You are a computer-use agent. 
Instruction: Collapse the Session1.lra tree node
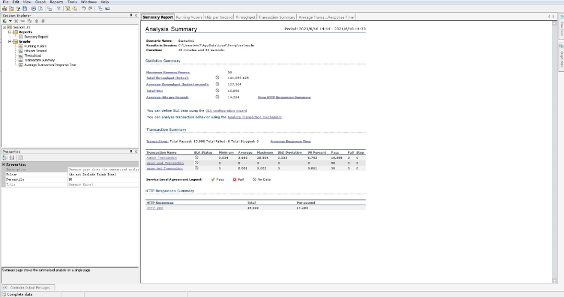[x=4, y=27]
